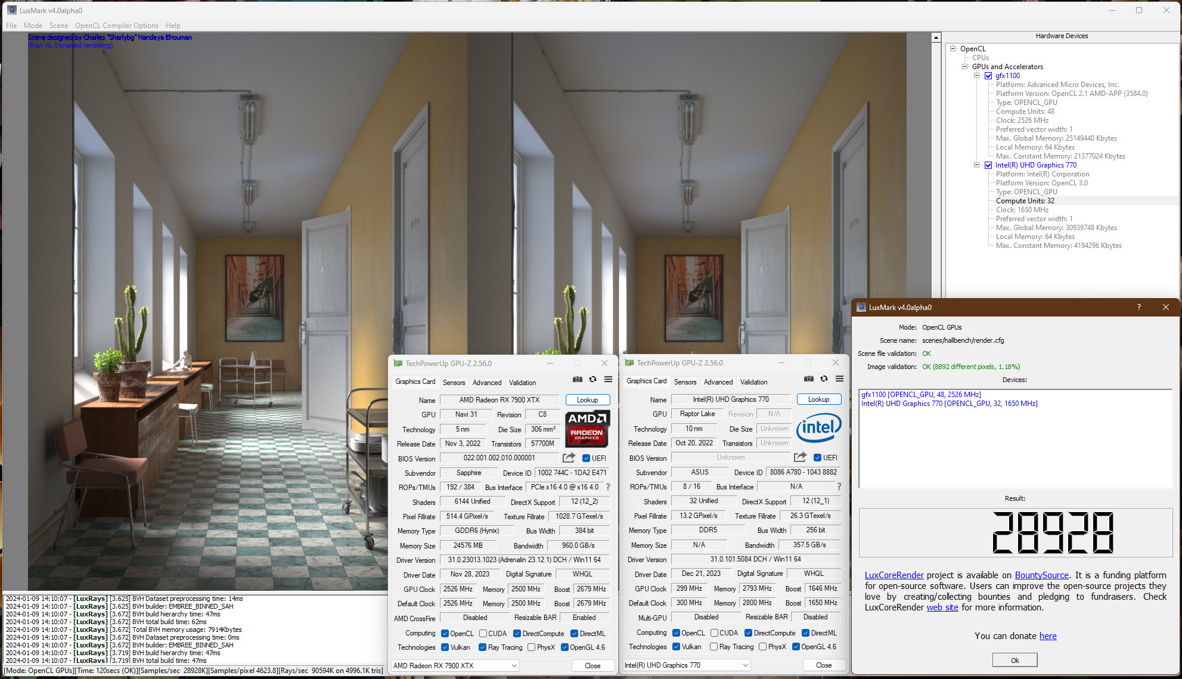
Task: Click refresh icon in AMD GPU-Z window
Action: tap(592, 379)
